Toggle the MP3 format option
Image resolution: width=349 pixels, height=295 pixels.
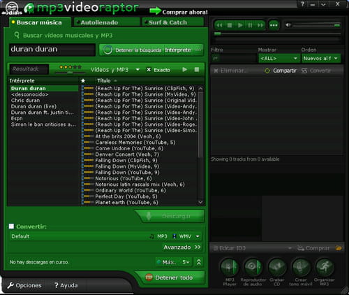click(158, 236)
